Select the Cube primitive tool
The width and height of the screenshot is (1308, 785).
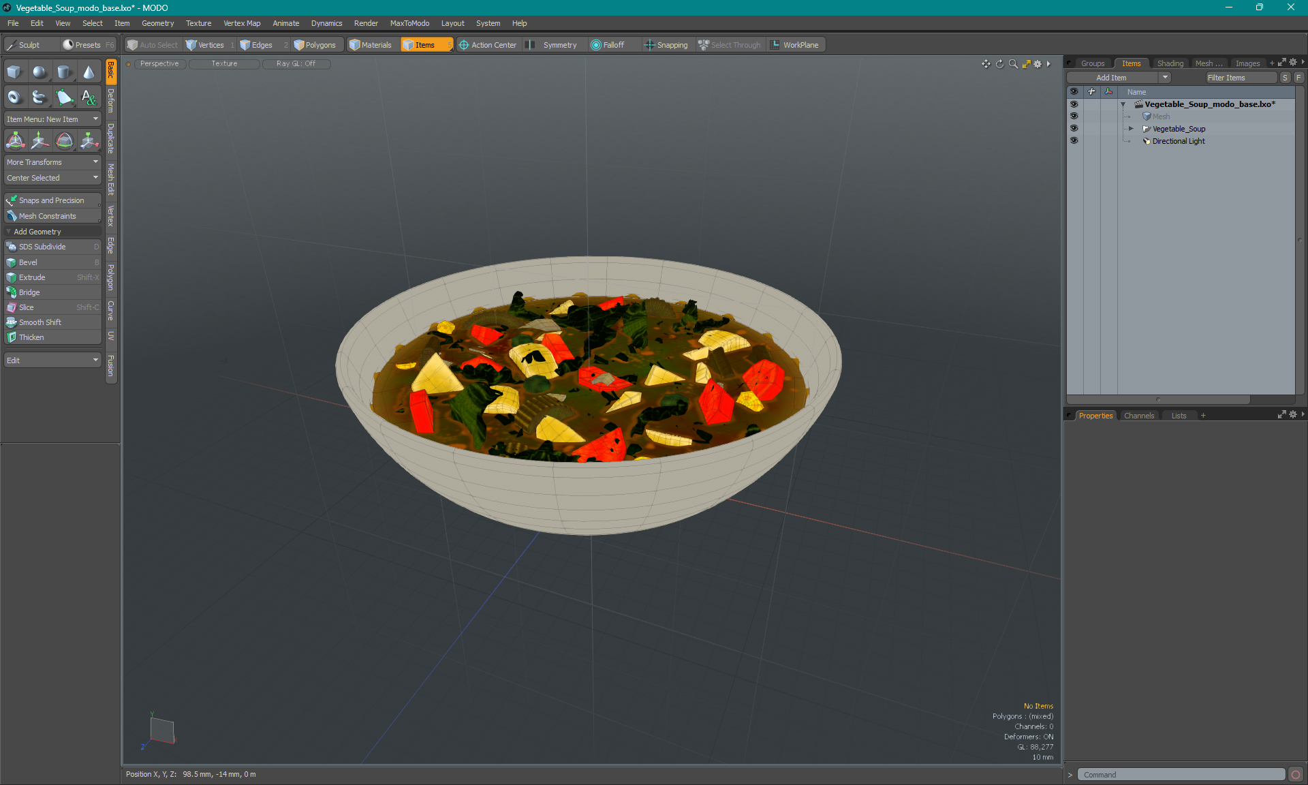point(14,72)
